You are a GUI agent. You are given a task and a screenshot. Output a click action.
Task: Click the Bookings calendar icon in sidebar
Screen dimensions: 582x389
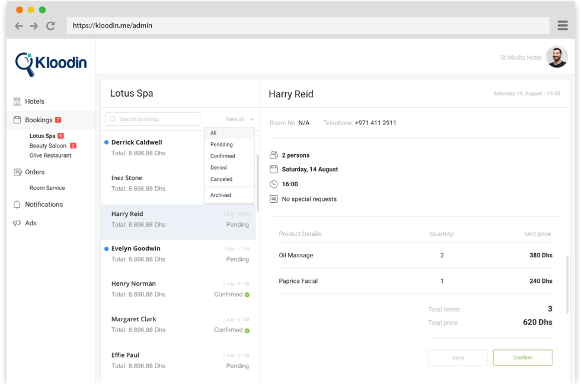pos(17,120)
